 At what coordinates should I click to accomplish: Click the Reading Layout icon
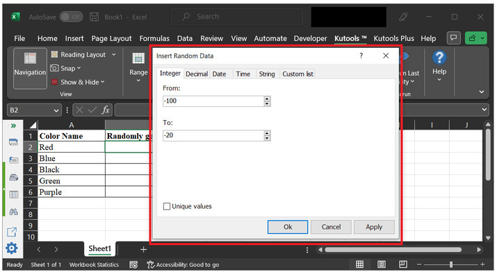tap(54, 54)
